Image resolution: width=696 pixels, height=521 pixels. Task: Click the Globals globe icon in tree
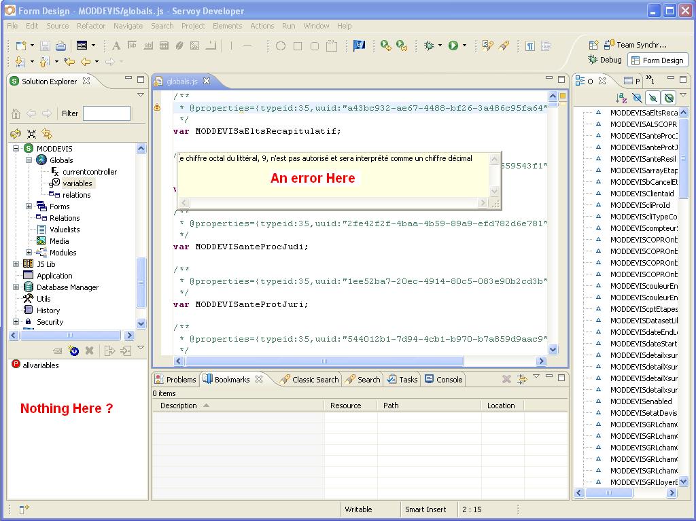click(x=41, y=160)
